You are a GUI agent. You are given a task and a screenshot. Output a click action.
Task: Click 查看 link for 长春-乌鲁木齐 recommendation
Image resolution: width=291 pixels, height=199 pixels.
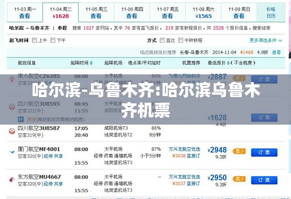coord(276,52)
